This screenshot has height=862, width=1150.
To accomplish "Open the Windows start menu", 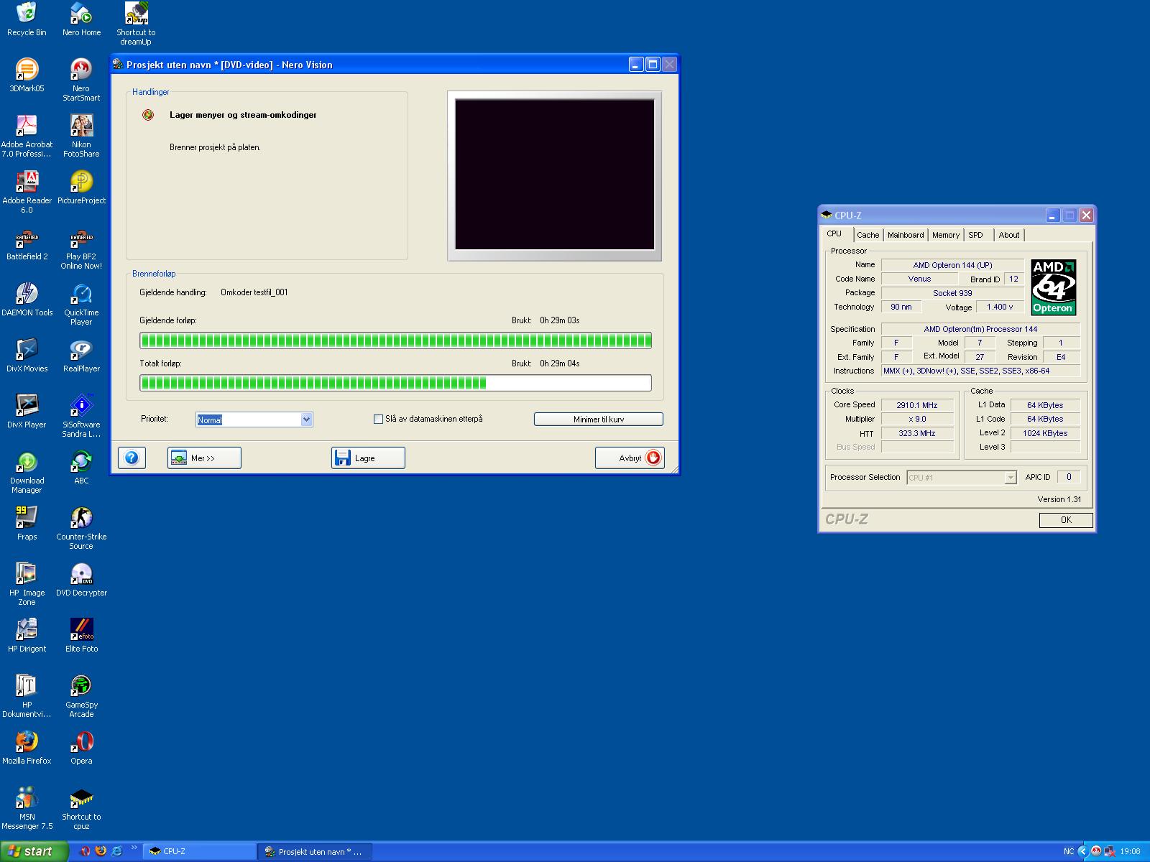I will tap(34, 851).
